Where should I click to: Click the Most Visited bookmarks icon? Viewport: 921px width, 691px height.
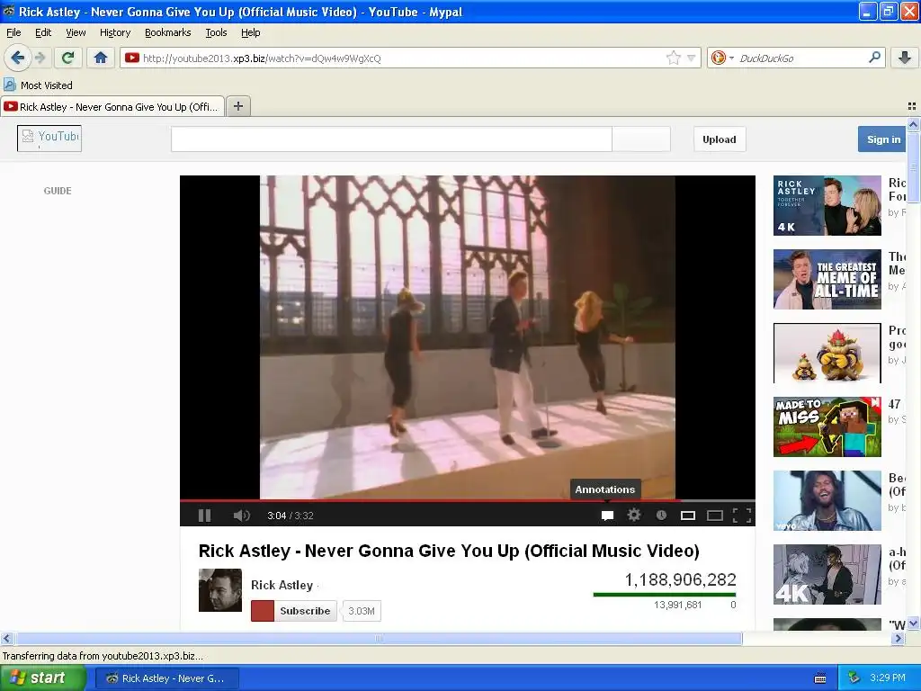tap(9, 85)
